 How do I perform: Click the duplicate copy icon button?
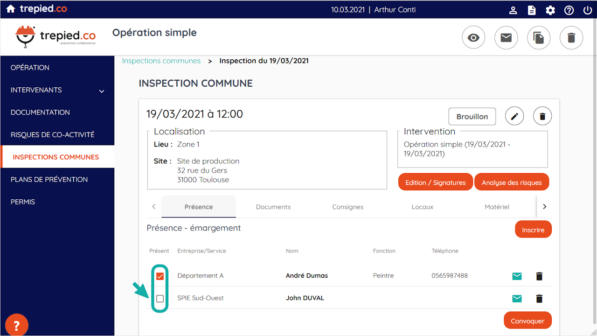click(539, 38)
